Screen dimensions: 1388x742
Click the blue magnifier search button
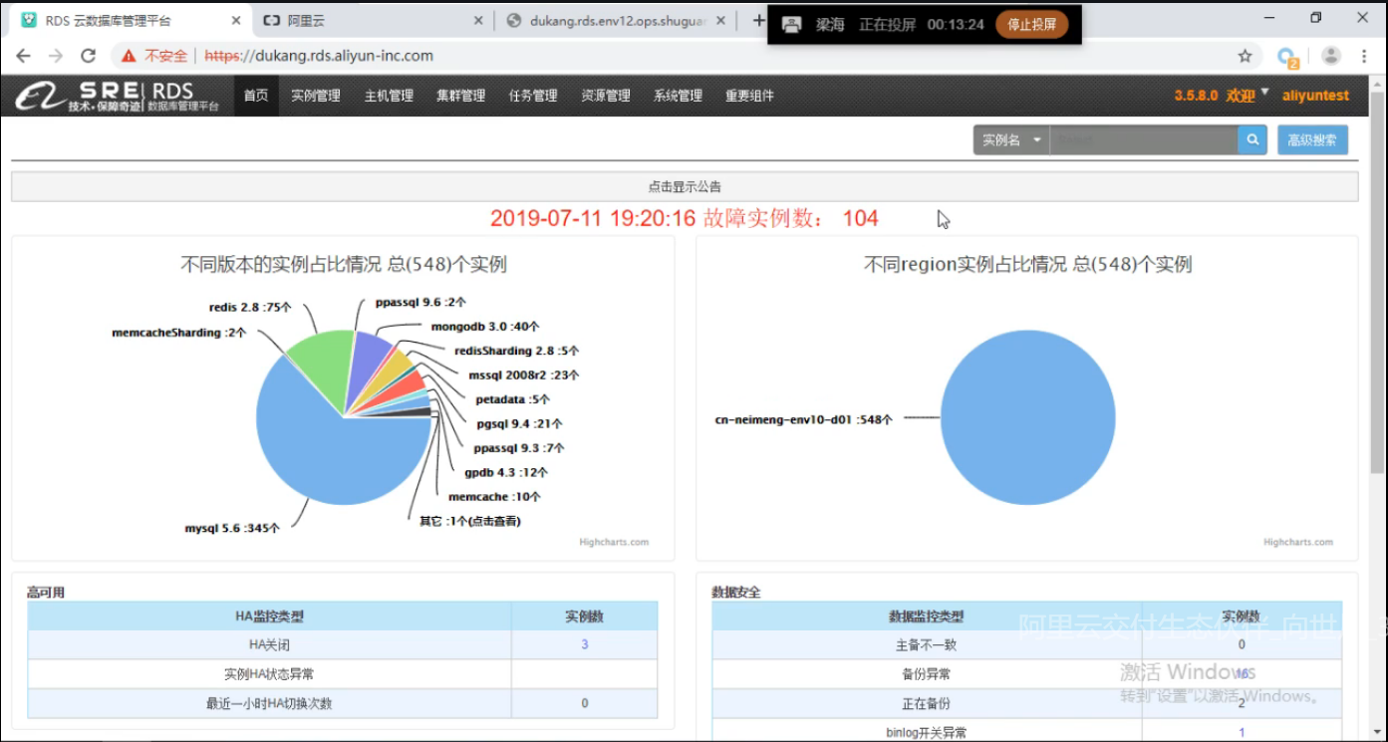[1252, 140]
